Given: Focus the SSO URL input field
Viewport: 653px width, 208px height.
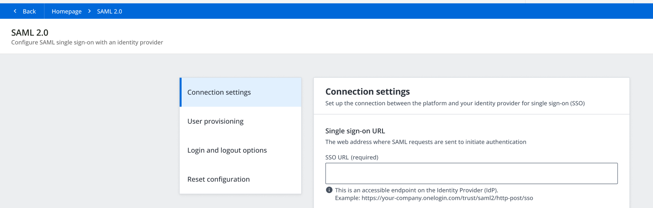Looking at the screenshot, I should 471,173.
